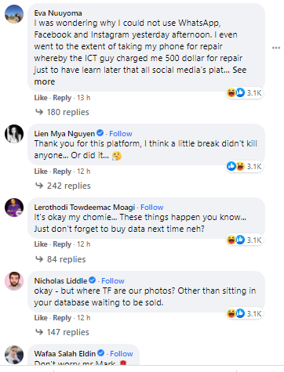Expand the 147 replies thread

tap(62, 332)
